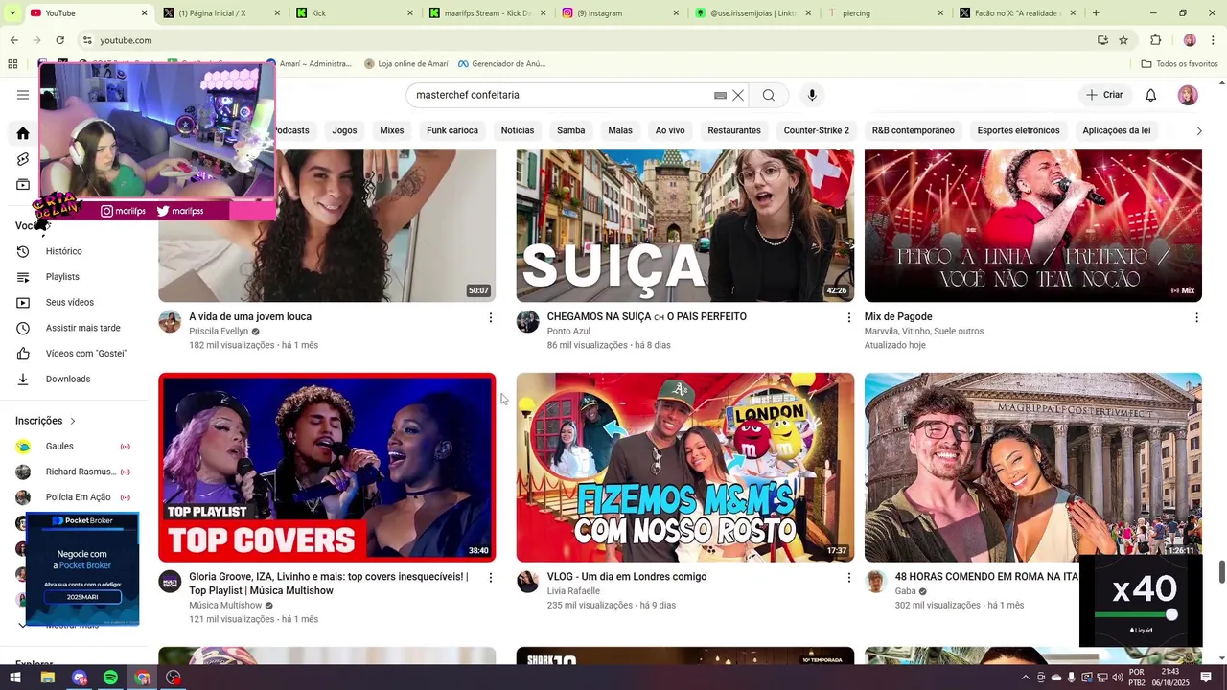This screenshot has height=690, width=1227.
Task: Open more options for CHEGAMOS NA SUIÇA video
Action: point(848,317)
